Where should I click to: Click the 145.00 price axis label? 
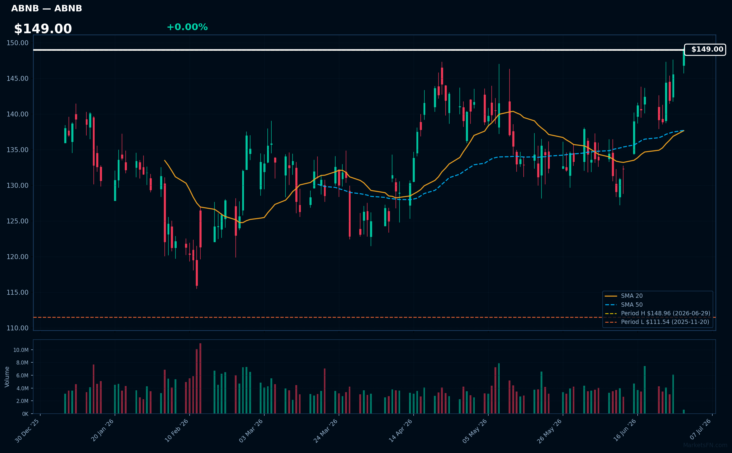18,79
